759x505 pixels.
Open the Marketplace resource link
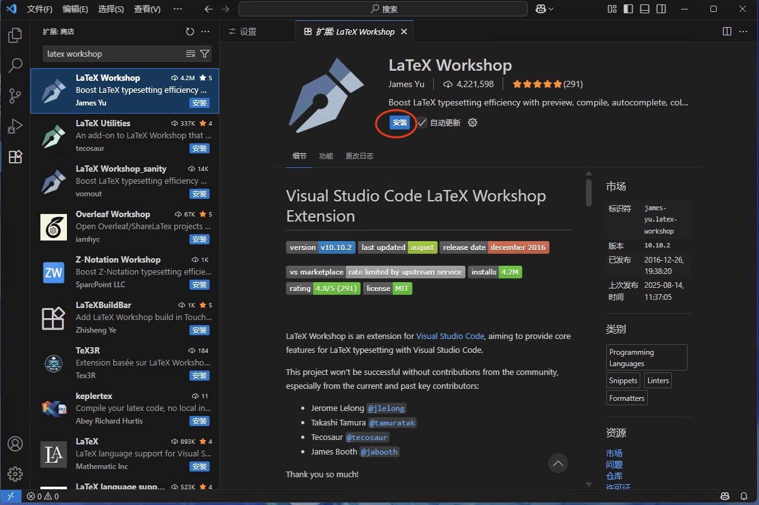coord(614,453)
